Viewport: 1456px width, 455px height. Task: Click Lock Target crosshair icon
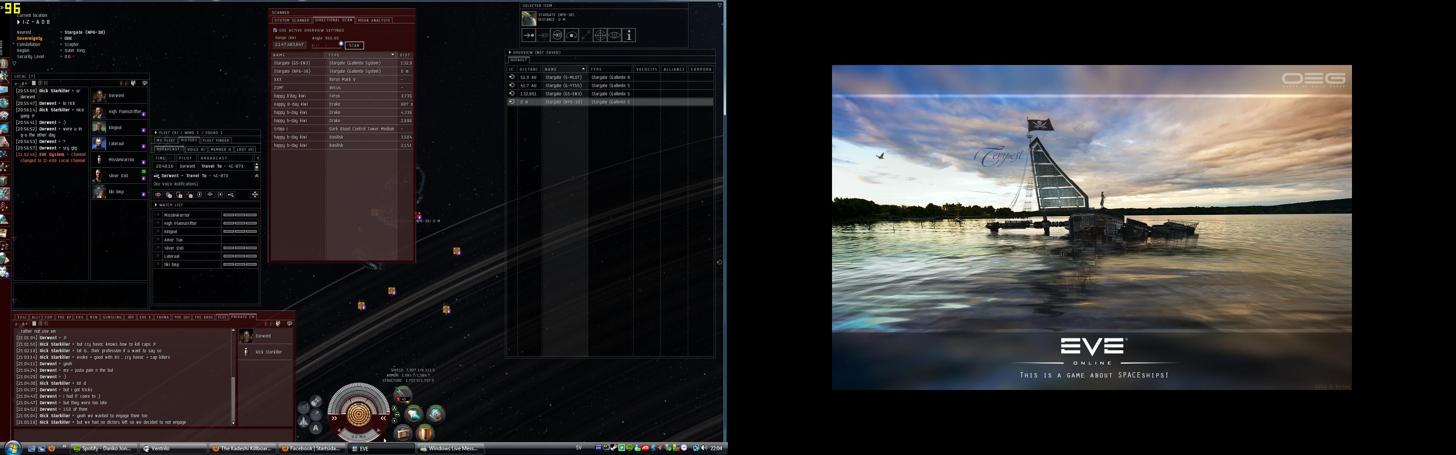(x=600, y=35)
